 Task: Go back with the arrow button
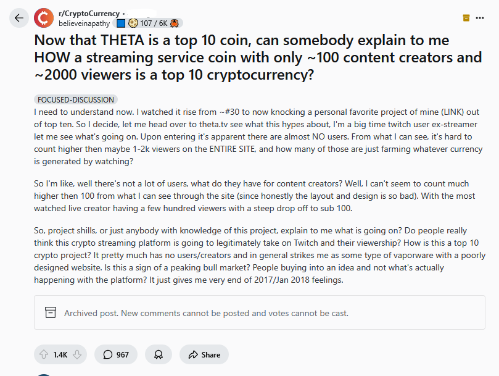[x=19, y=18]
